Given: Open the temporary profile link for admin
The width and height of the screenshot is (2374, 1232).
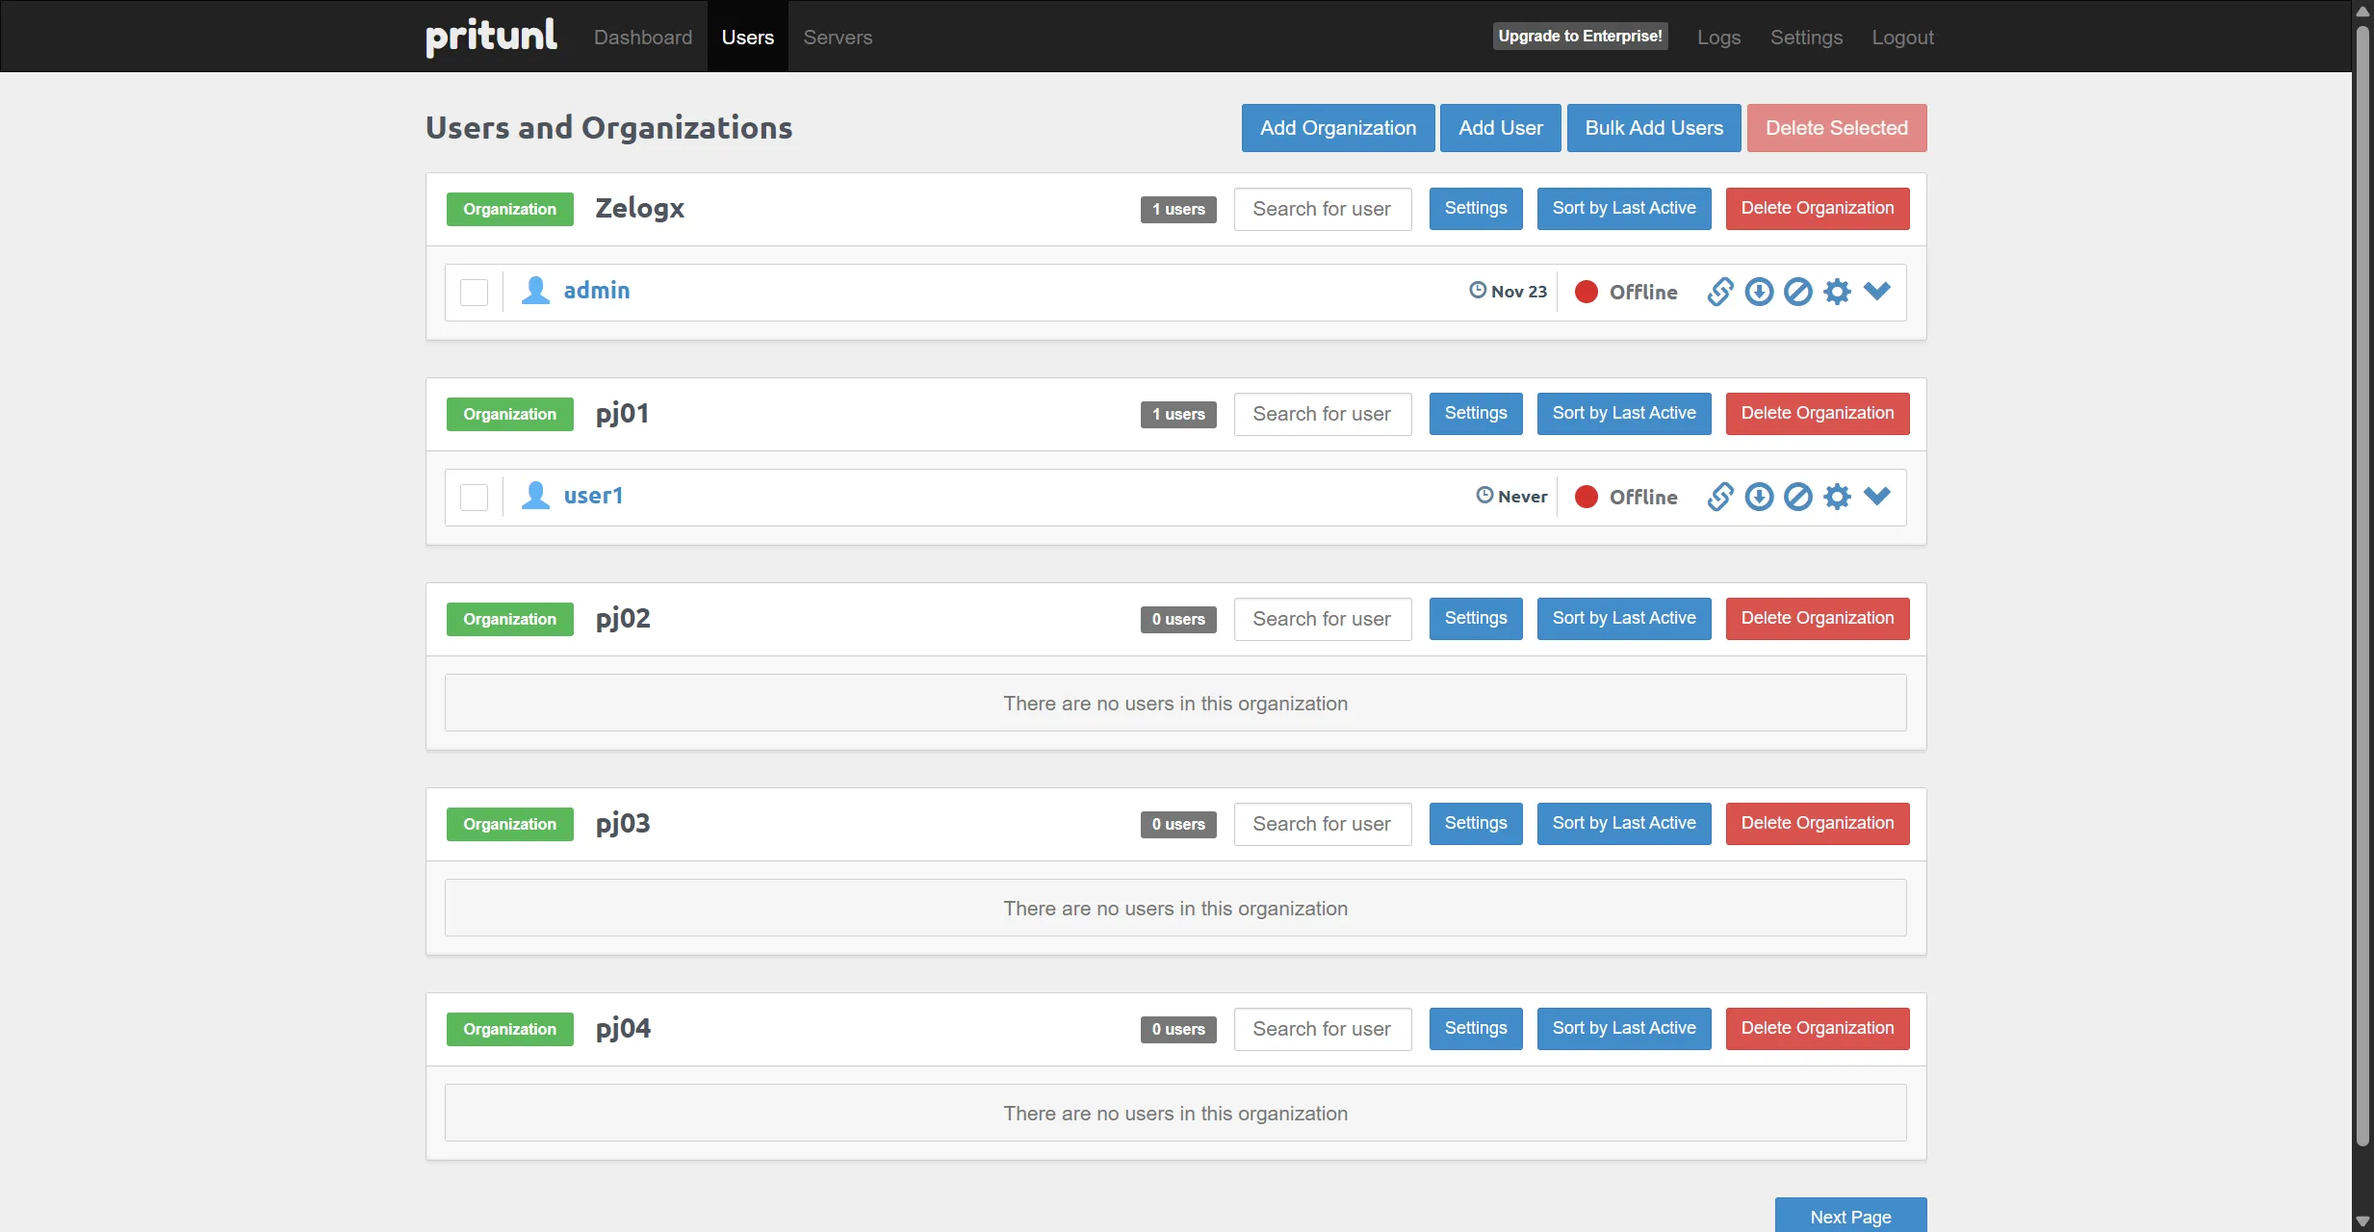Looking at the screenshot, I should coord(1720,292).
